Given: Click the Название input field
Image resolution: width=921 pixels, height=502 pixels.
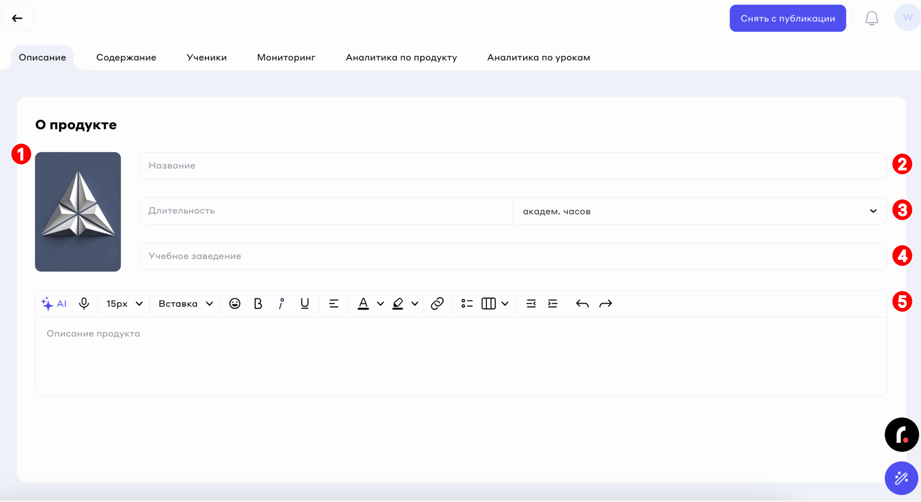Looking at the screenshot, I should [x=513, y=165].
